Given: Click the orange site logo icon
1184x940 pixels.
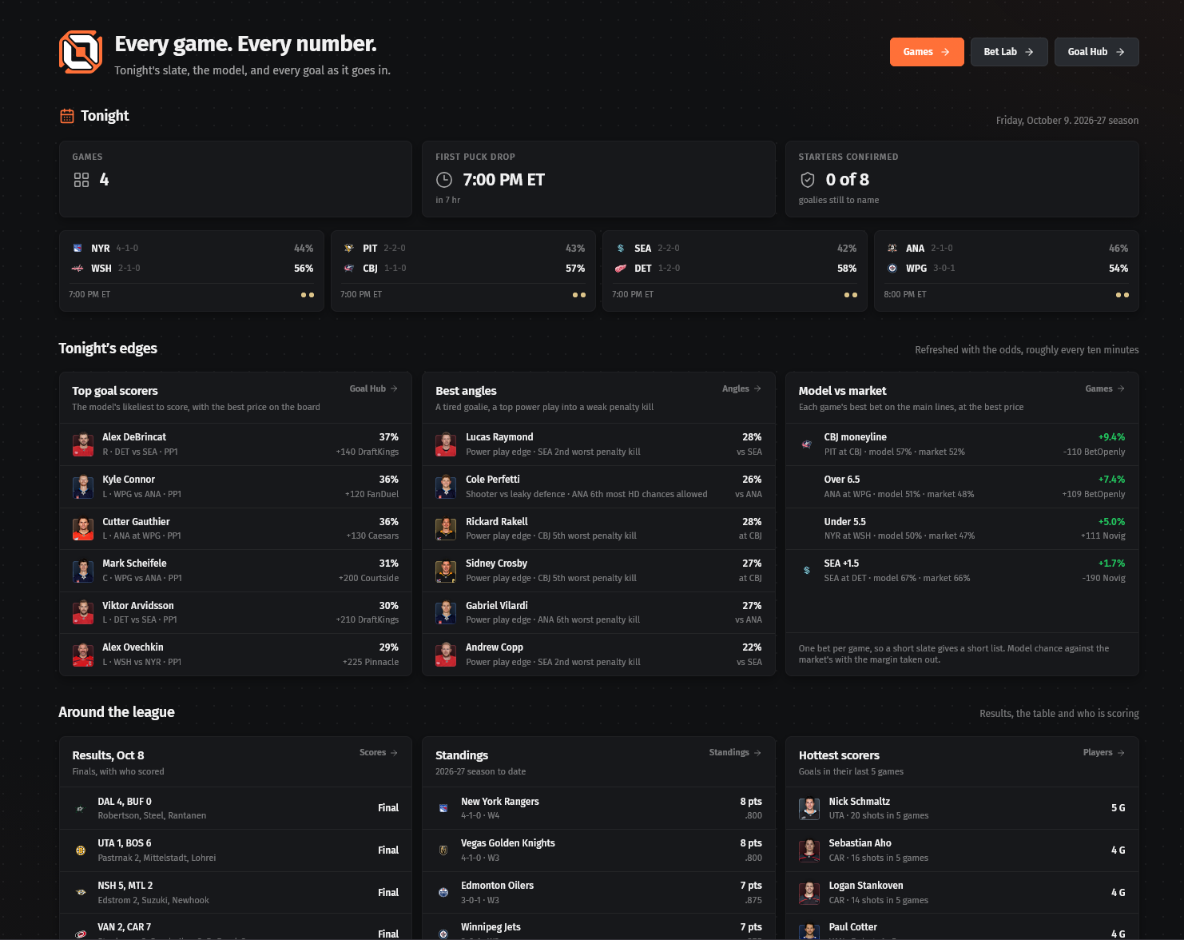Looking at the screenshot, I should click(x=81, y=52).
